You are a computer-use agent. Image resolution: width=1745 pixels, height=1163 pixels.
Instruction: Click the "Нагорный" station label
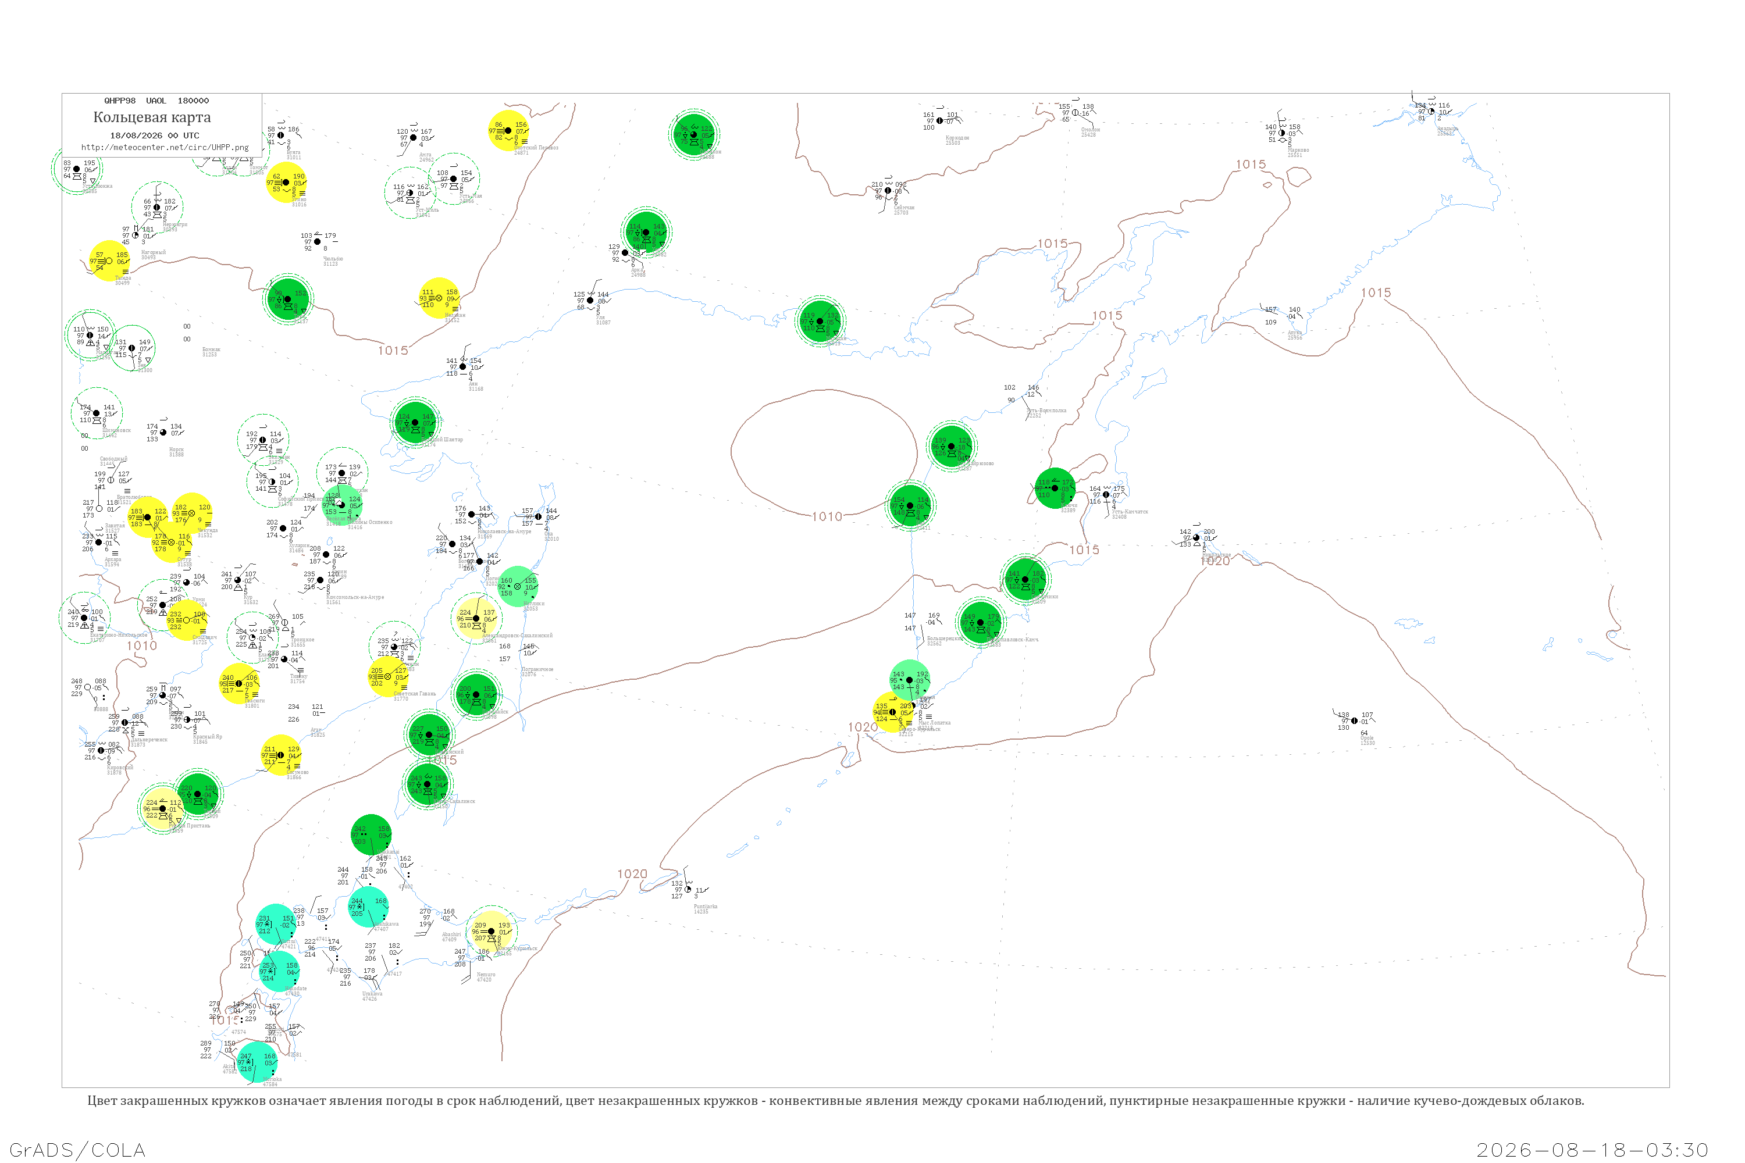tap(154, 253)
